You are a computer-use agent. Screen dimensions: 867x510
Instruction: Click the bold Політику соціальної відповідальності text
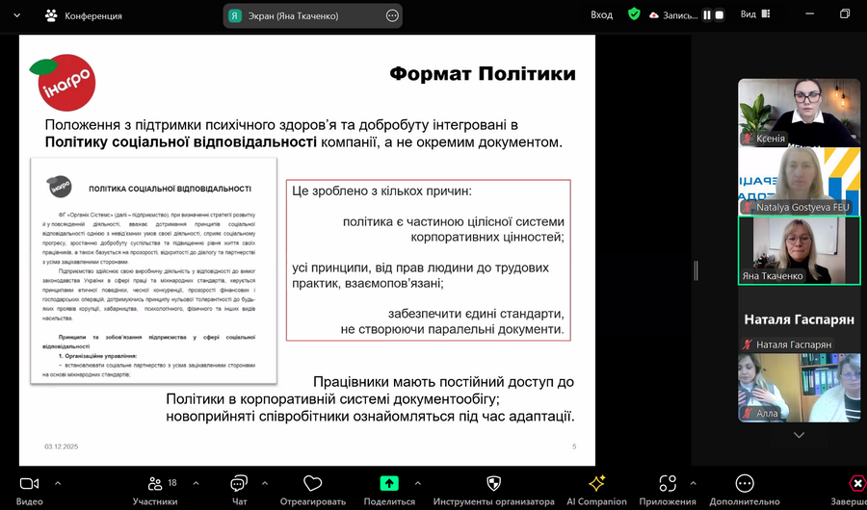181,142
